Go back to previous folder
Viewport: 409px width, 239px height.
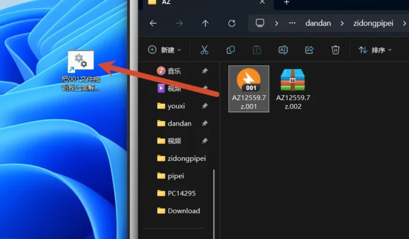(153, 23)
